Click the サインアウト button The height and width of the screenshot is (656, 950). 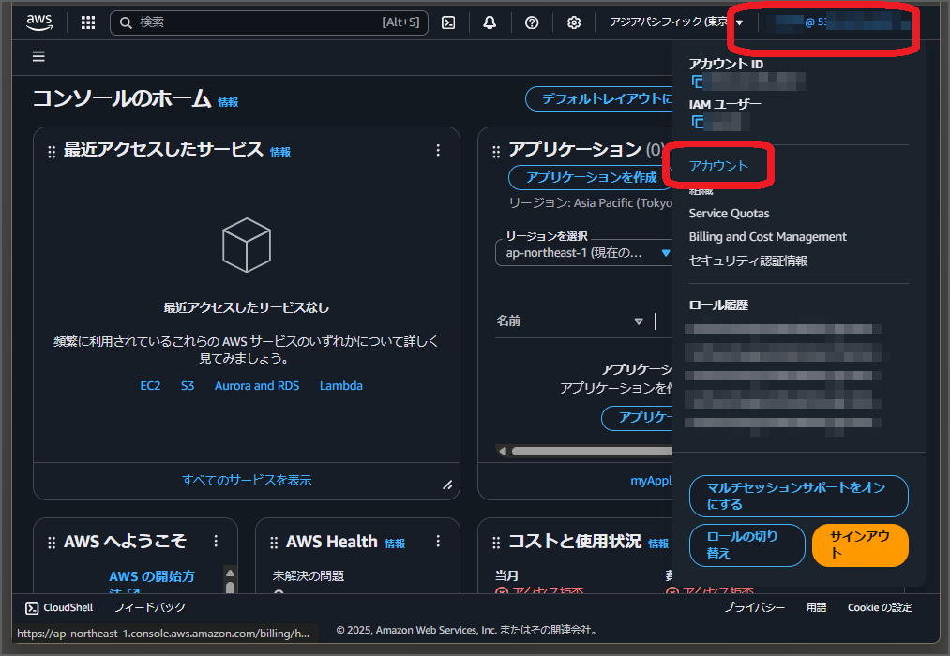(x=860, y=544)
